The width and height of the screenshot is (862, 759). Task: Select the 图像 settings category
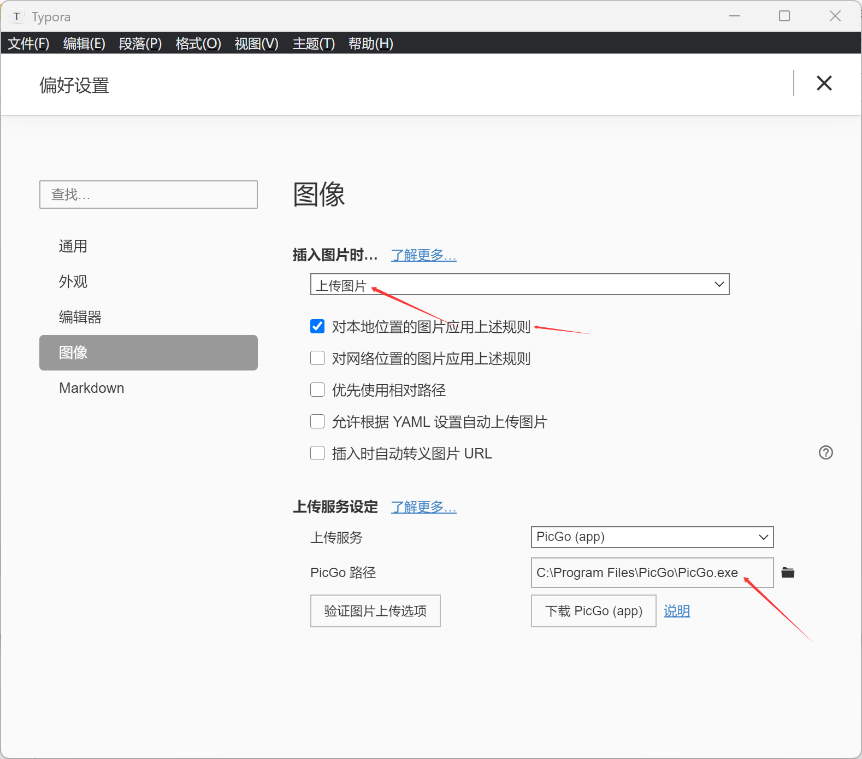pos(149,352)
